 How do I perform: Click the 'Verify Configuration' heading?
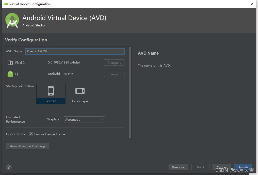(26, 40)
